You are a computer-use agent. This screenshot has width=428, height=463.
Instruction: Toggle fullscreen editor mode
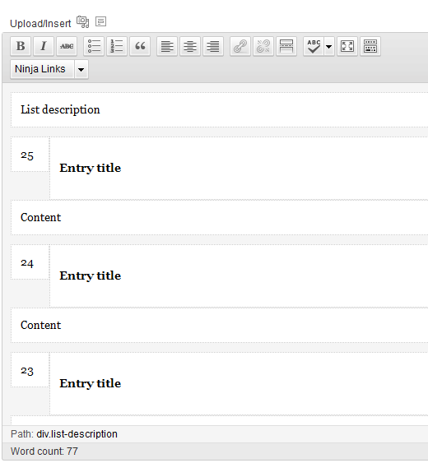[x=347, y=46]
